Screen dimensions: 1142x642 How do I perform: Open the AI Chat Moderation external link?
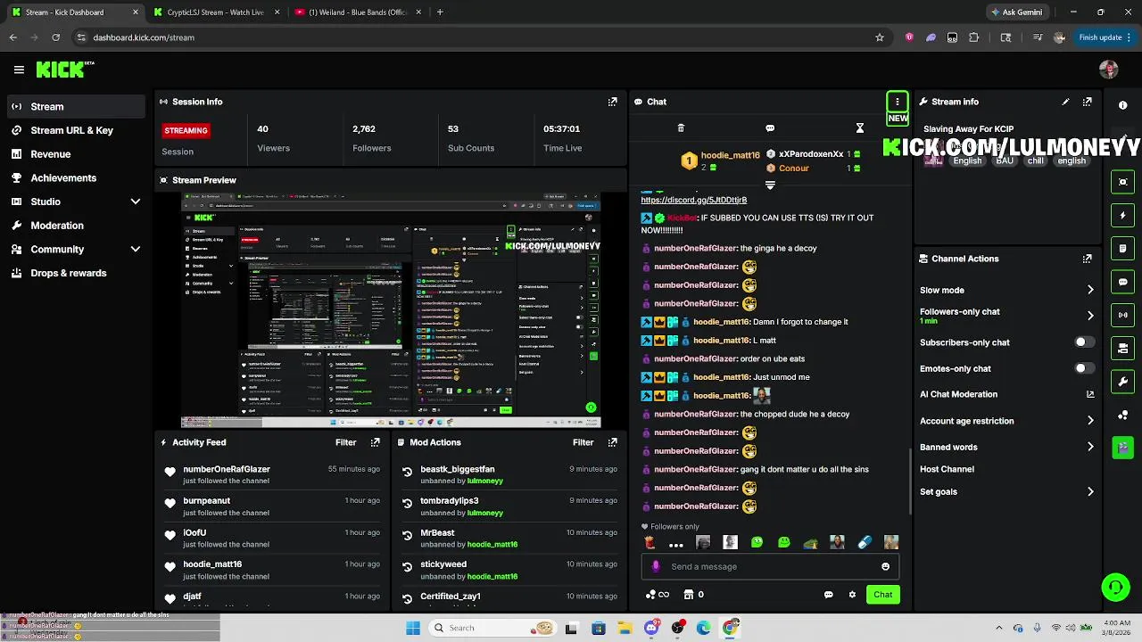[1090, 394]
